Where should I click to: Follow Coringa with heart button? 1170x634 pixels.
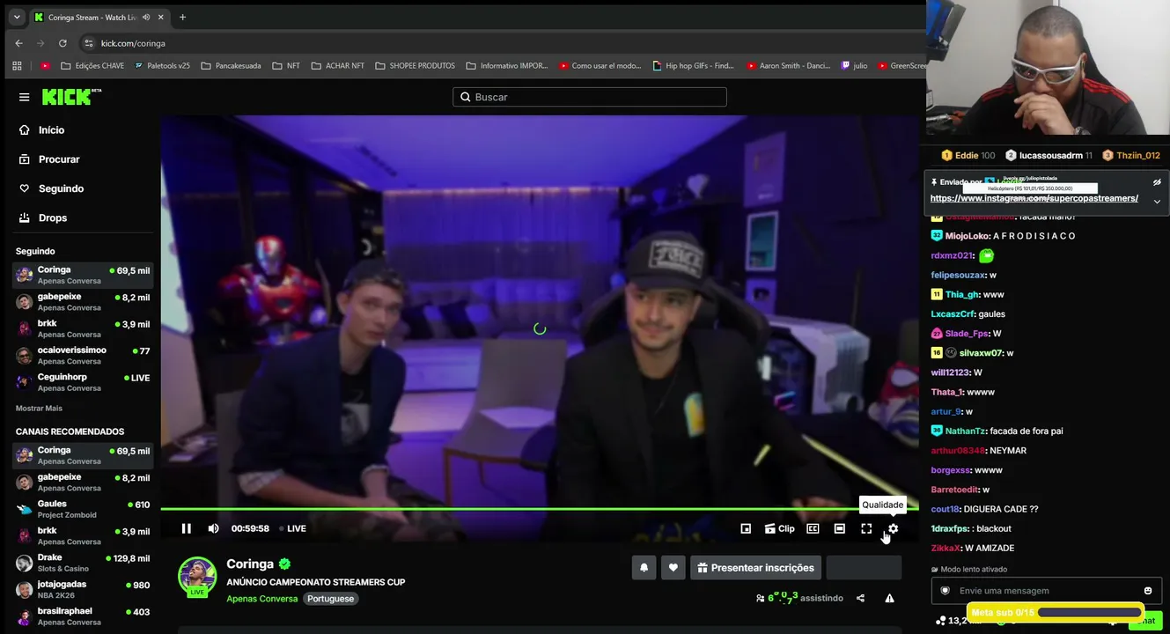click(x=673, y=568)
